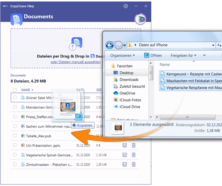Click Publisher icon of Tabelle_Alex.pub
This screenshot has height=186, width=222.
tap(23, 136)
